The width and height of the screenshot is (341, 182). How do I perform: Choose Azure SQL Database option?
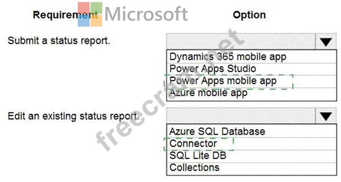click(x=251, y=131)
